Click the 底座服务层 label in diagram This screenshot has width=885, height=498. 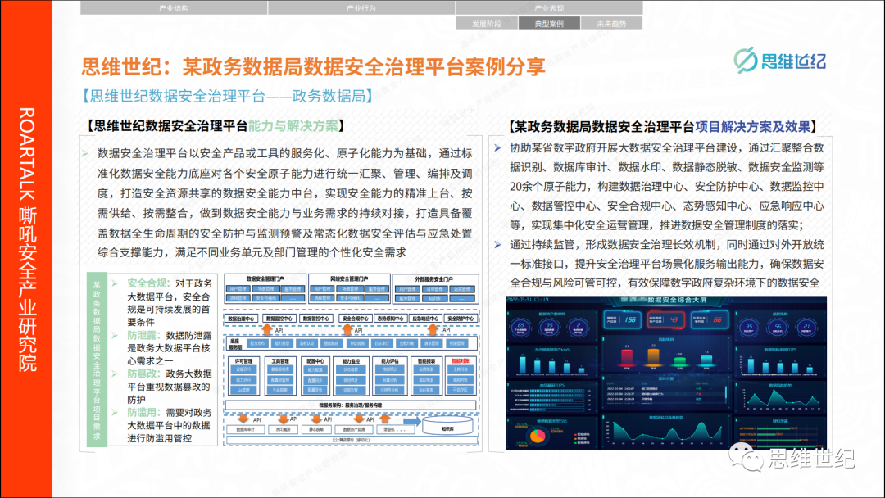tap(235, 343)
